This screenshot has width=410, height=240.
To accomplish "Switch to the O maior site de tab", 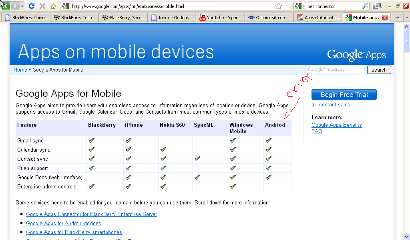I will coord(269,18).
